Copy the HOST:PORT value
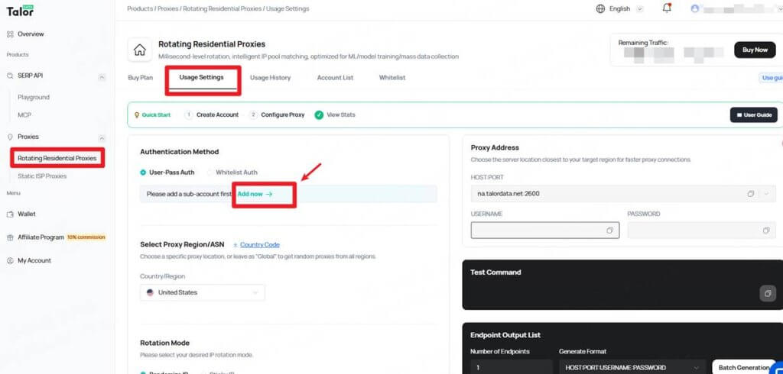Viewport: 783px width, 374px height. 751,193
